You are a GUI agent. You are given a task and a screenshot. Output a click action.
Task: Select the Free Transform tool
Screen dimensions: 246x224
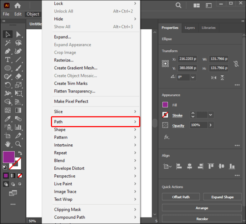pos(18,93)
